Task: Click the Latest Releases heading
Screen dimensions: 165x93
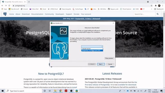Action: tap(112, 73)
